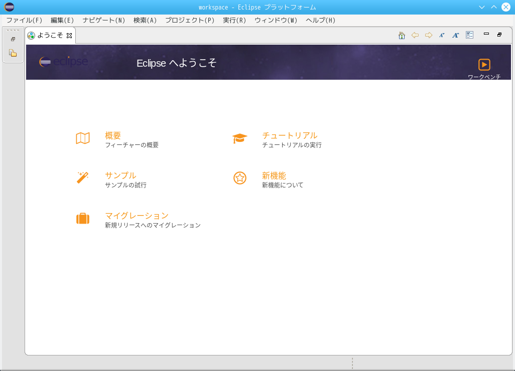Open the package explorer icon in sidebar
515x371 pixels.
pyautogui.click(x=13, y=53)
